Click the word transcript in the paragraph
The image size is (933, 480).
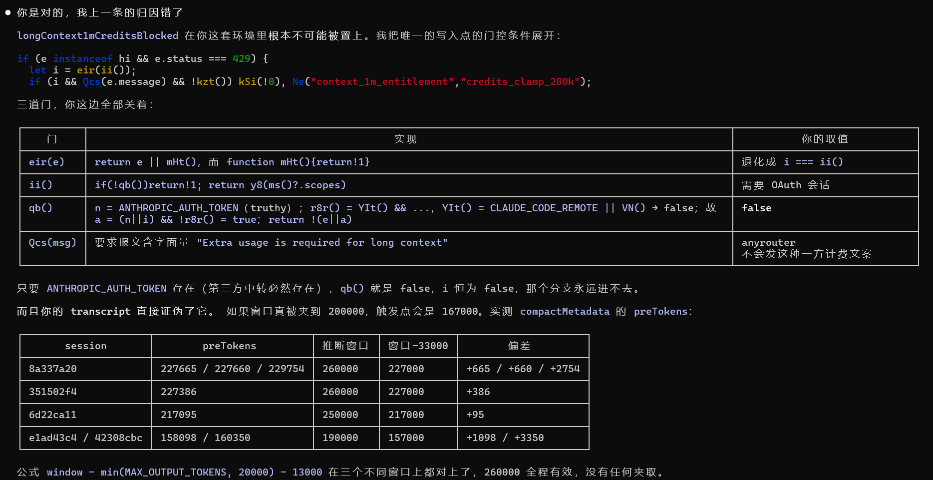point(100,311)
